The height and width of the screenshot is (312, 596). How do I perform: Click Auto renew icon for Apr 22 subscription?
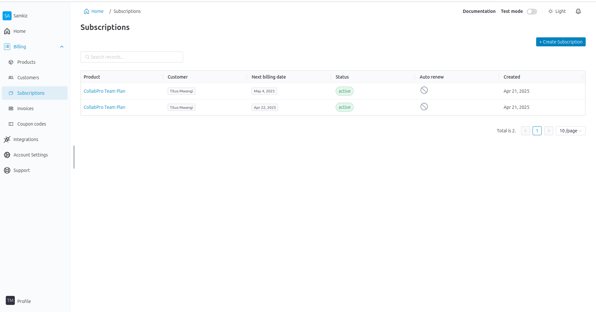[x=424, y=107]
